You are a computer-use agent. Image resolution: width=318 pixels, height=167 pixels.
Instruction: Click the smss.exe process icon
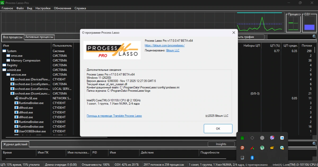pos(8,56)
